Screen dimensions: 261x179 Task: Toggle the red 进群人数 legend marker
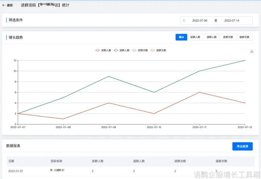click(98, 50)
